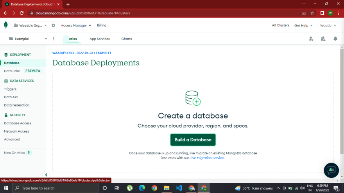Click the page vertical scrollbar

[342, 101]
